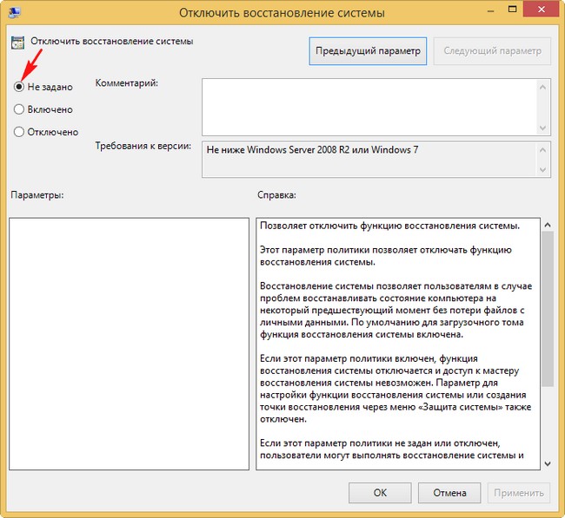565x518 pixels.
Task: Minimize the policy settings window
Action: 491,12
